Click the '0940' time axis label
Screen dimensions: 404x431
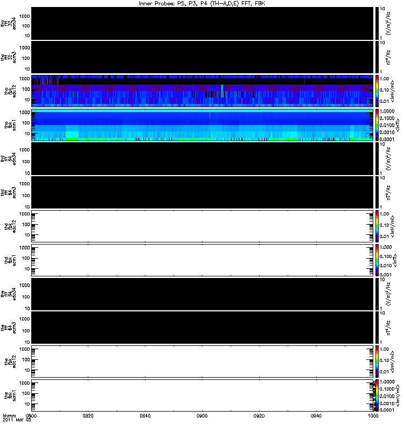click(x=316, y=416)
